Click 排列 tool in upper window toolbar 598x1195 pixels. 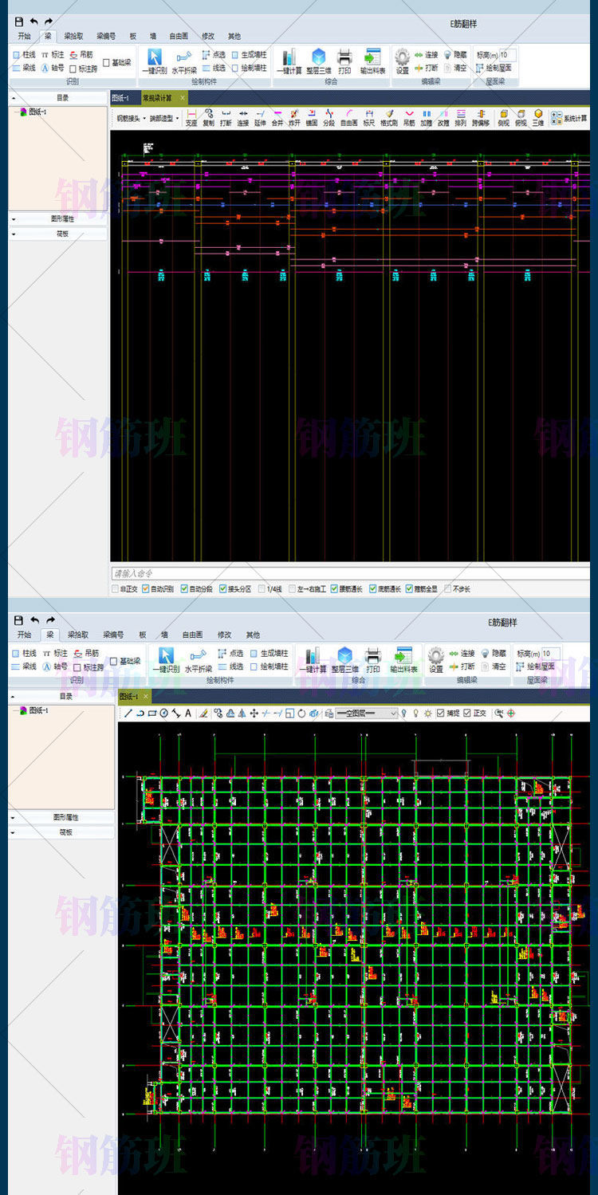tap(461, 119)
